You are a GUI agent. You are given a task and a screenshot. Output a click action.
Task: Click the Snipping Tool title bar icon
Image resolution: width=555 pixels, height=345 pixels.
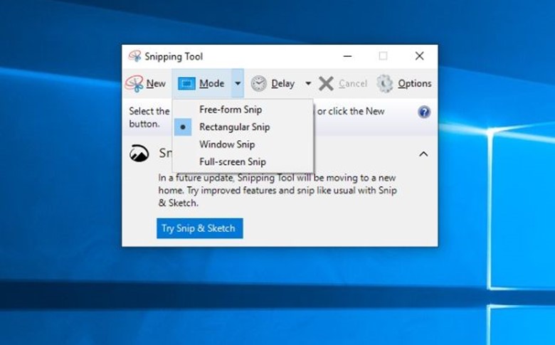tap(134, 56)
